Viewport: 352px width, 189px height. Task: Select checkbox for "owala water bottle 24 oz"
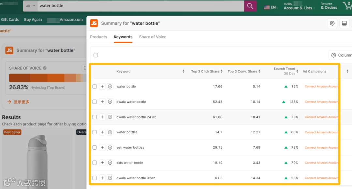coord(95,117)
